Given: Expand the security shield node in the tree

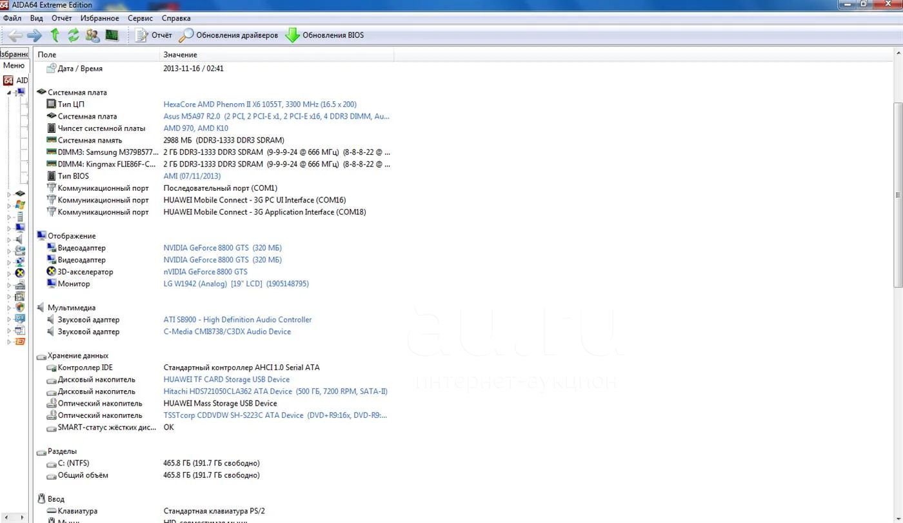Looking at the screenshot, I should [9, 308].
